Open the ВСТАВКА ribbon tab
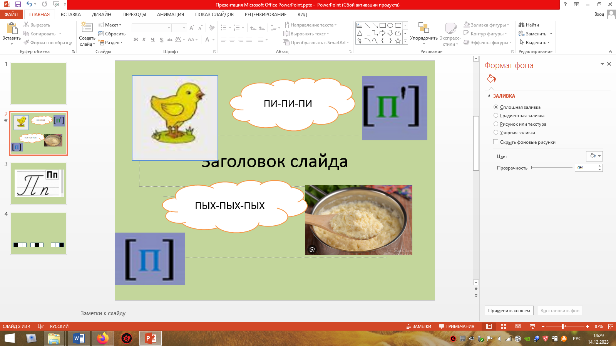The width and height of the screenshot is (616, 346). 71,14
